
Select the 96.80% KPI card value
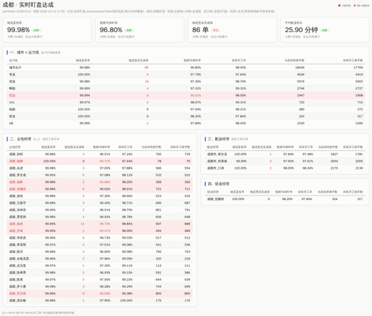click(x=111, y=30)
